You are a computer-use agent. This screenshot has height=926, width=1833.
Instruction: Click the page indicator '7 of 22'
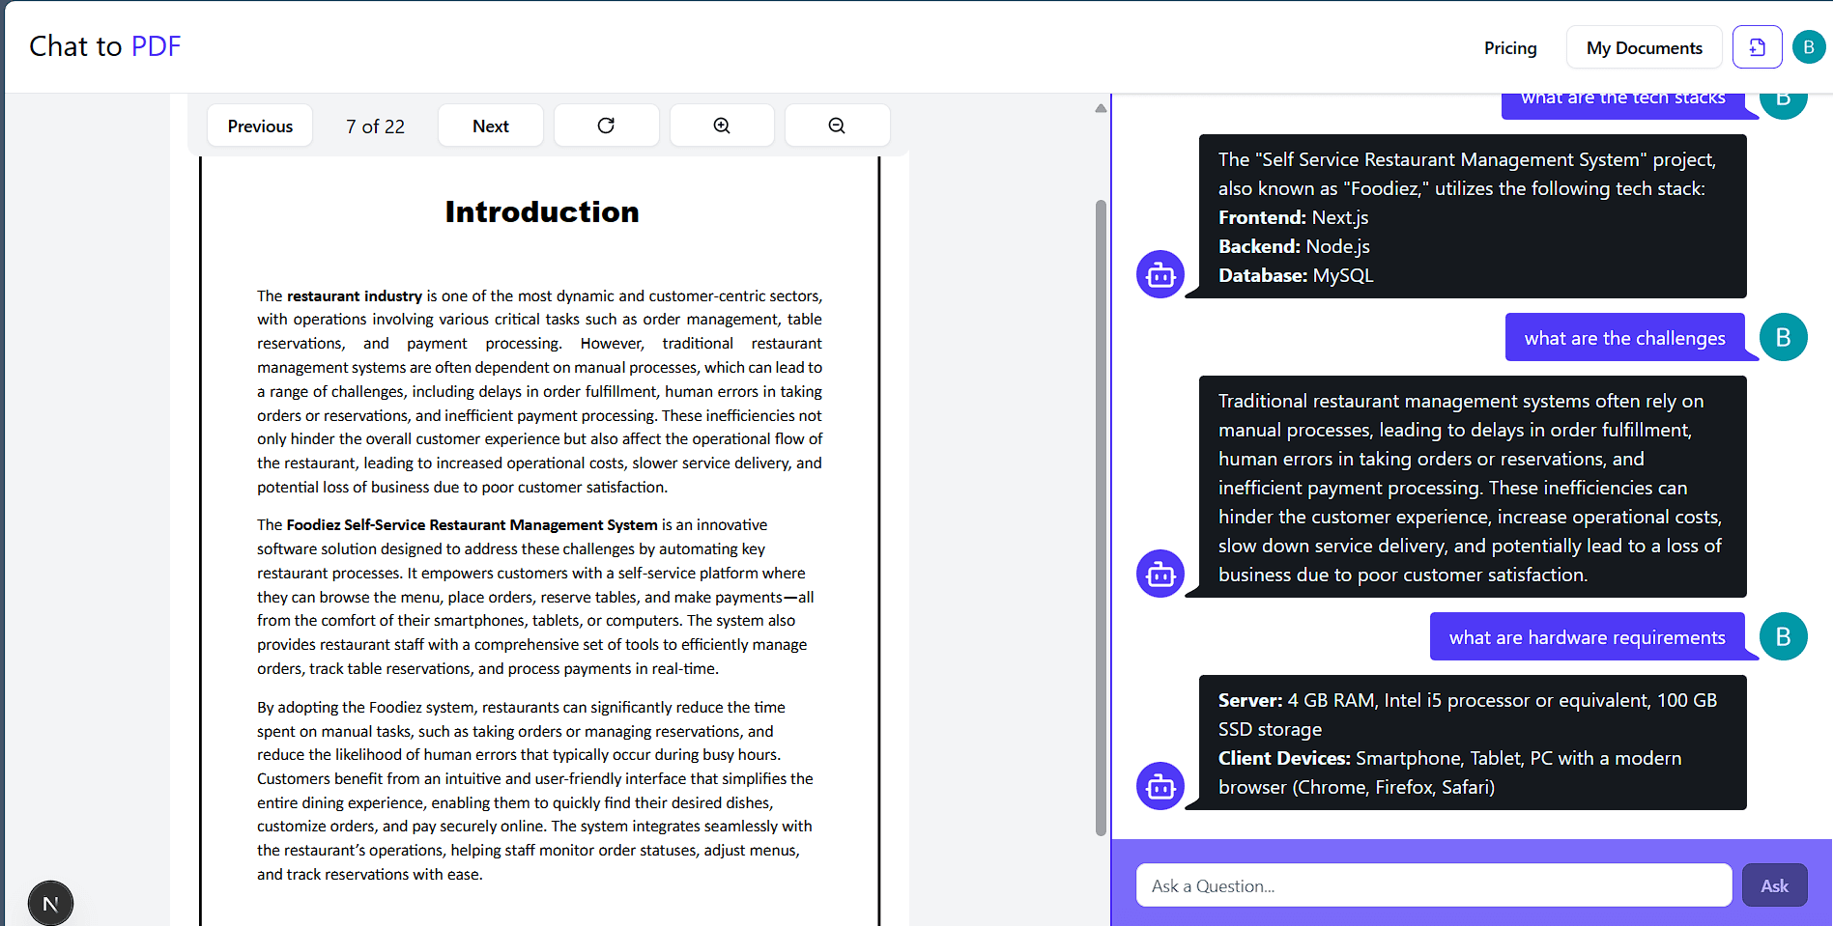(x=375, y=126)
